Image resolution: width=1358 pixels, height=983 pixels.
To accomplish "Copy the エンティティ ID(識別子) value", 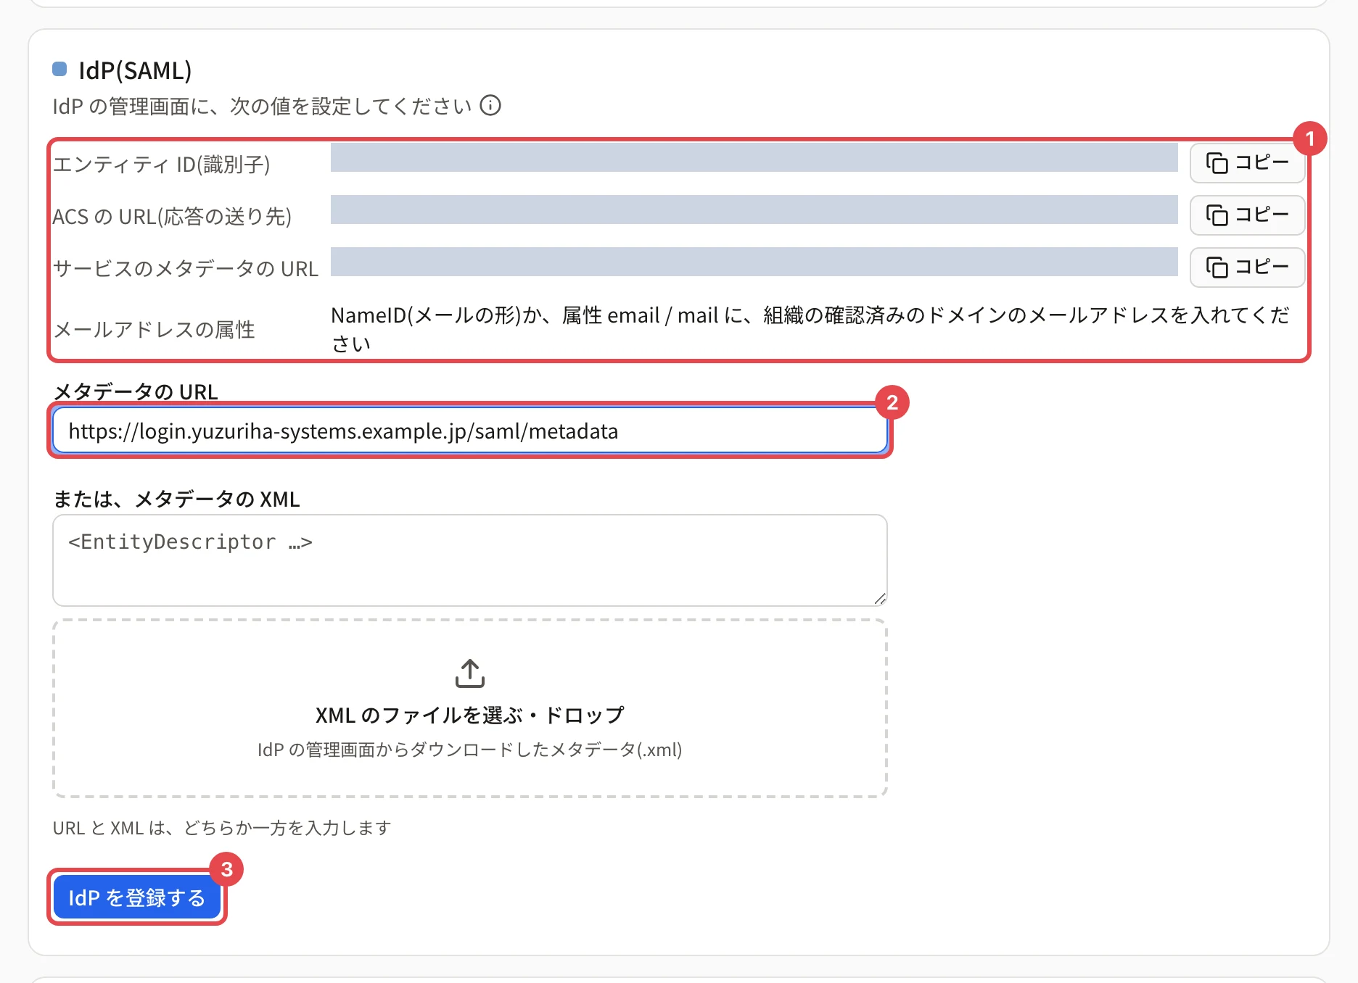I will click(1247, 163).
